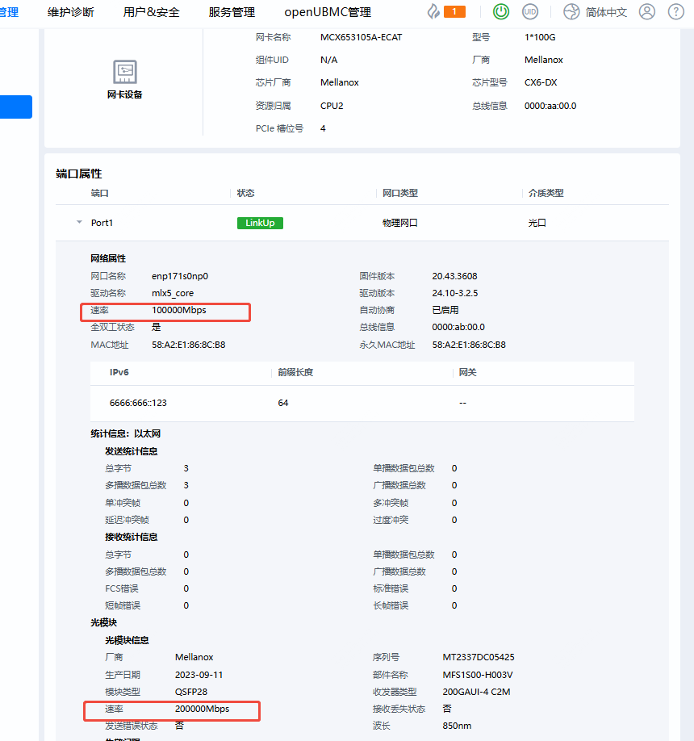Open the orange alarm count badge
The height and width of the screenshot is (741, 694).
[x=455, y=11]
